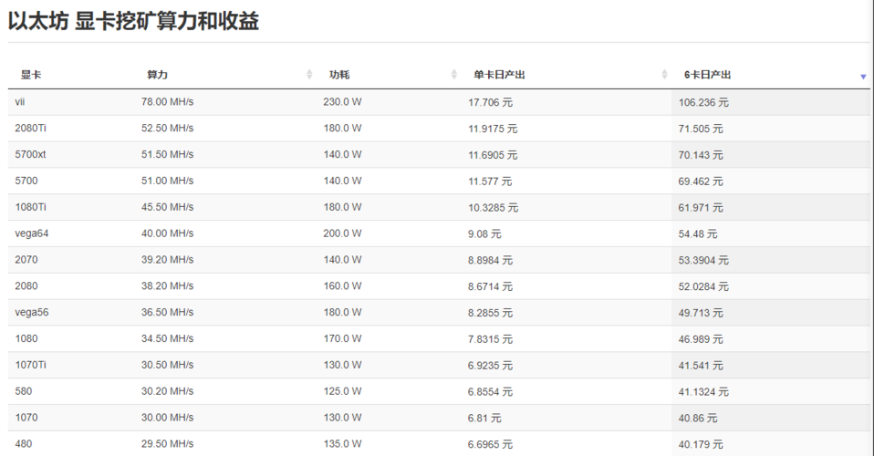Click the 6卡日产出 header label
Screen dimensions: 874x456
(x=707, y=75)
